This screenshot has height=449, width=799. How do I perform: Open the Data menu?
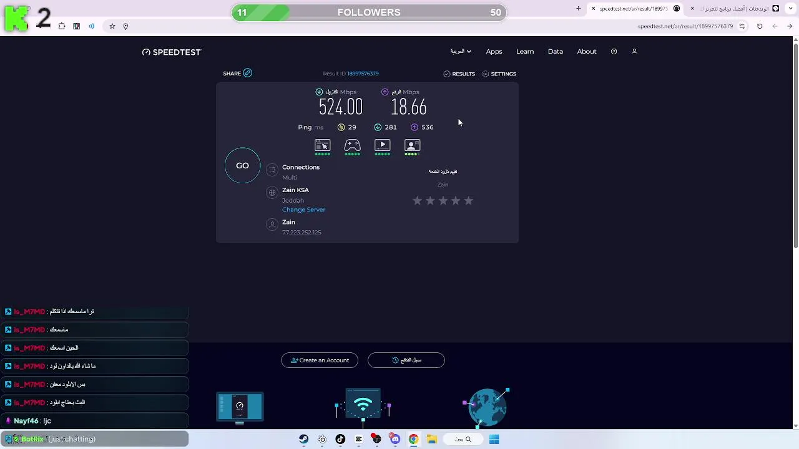(556, 51)
